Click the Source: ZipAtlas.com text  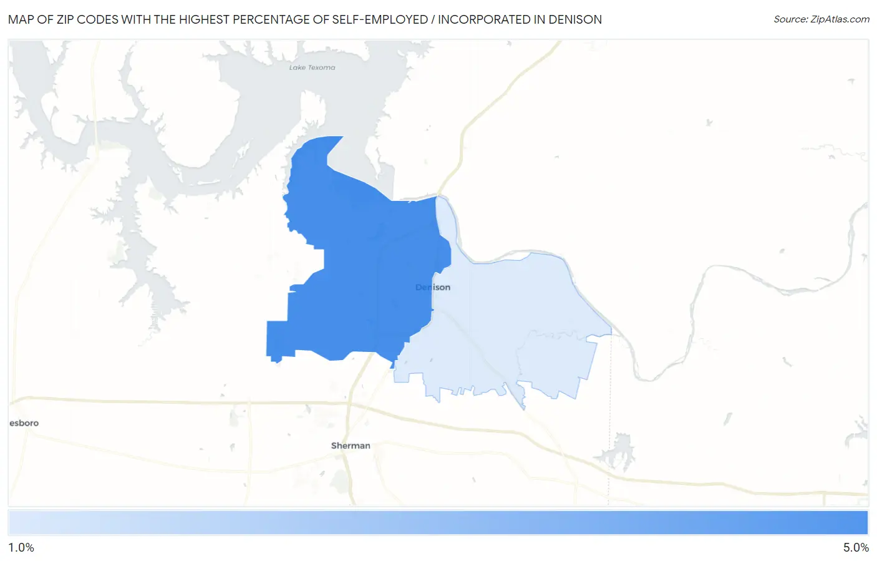pyautogui.click(x=821, y=19)
